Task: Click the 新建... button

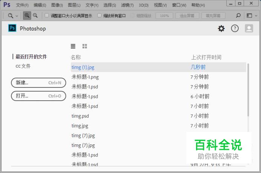Action: 38,83
